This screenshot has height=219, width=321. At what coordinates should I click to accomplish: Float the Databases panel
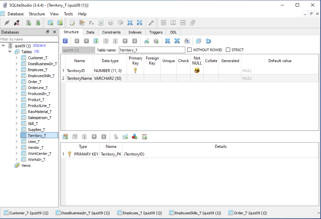coord(48,32)
